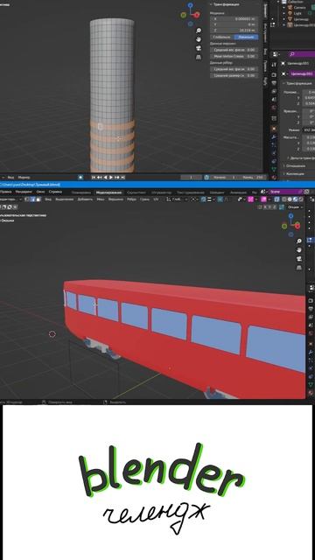315x560 pixels.
Task: Open the Справка menu
Action: [55, 192]
